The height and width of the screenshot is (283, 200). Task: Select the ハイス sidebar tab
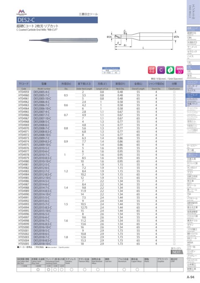click(193, 57)
